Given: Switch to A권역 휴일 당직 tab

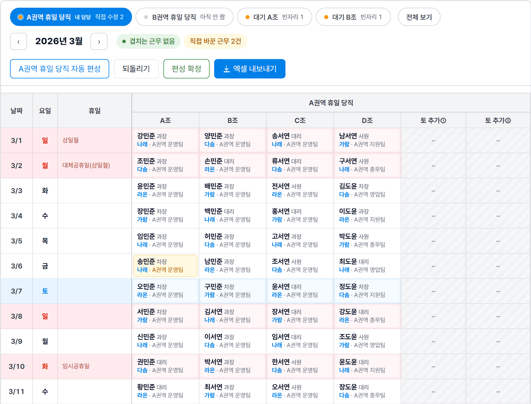Looking at the screenshot, I should coord(71,17).
